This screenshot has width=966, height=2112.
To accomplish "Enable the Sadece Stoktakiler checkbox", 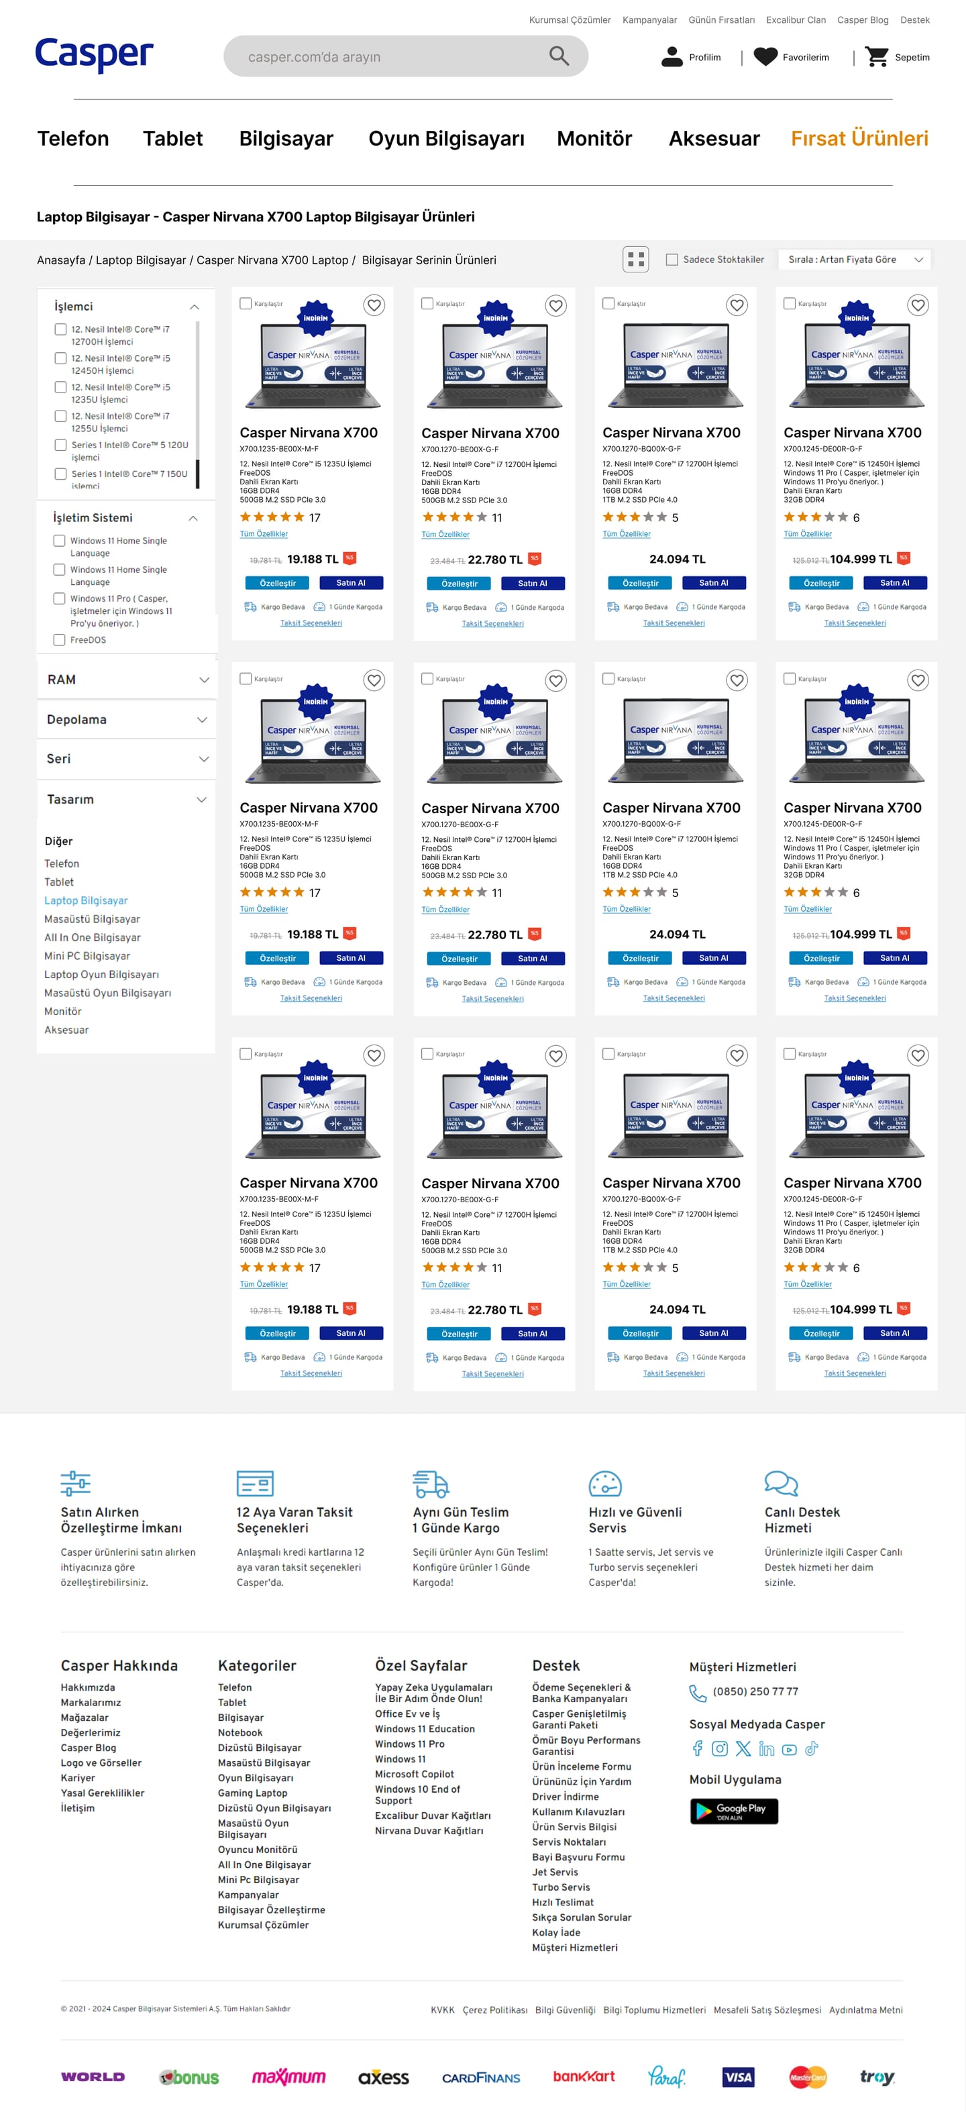I will pyautogui.click(x=672, y=260).
